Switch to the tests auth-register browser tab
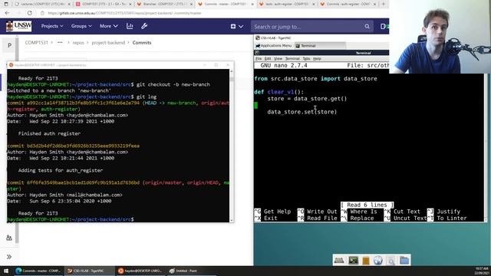Image resolution: width=491 pixels, height=276 pixels. [x=287, y=4]
